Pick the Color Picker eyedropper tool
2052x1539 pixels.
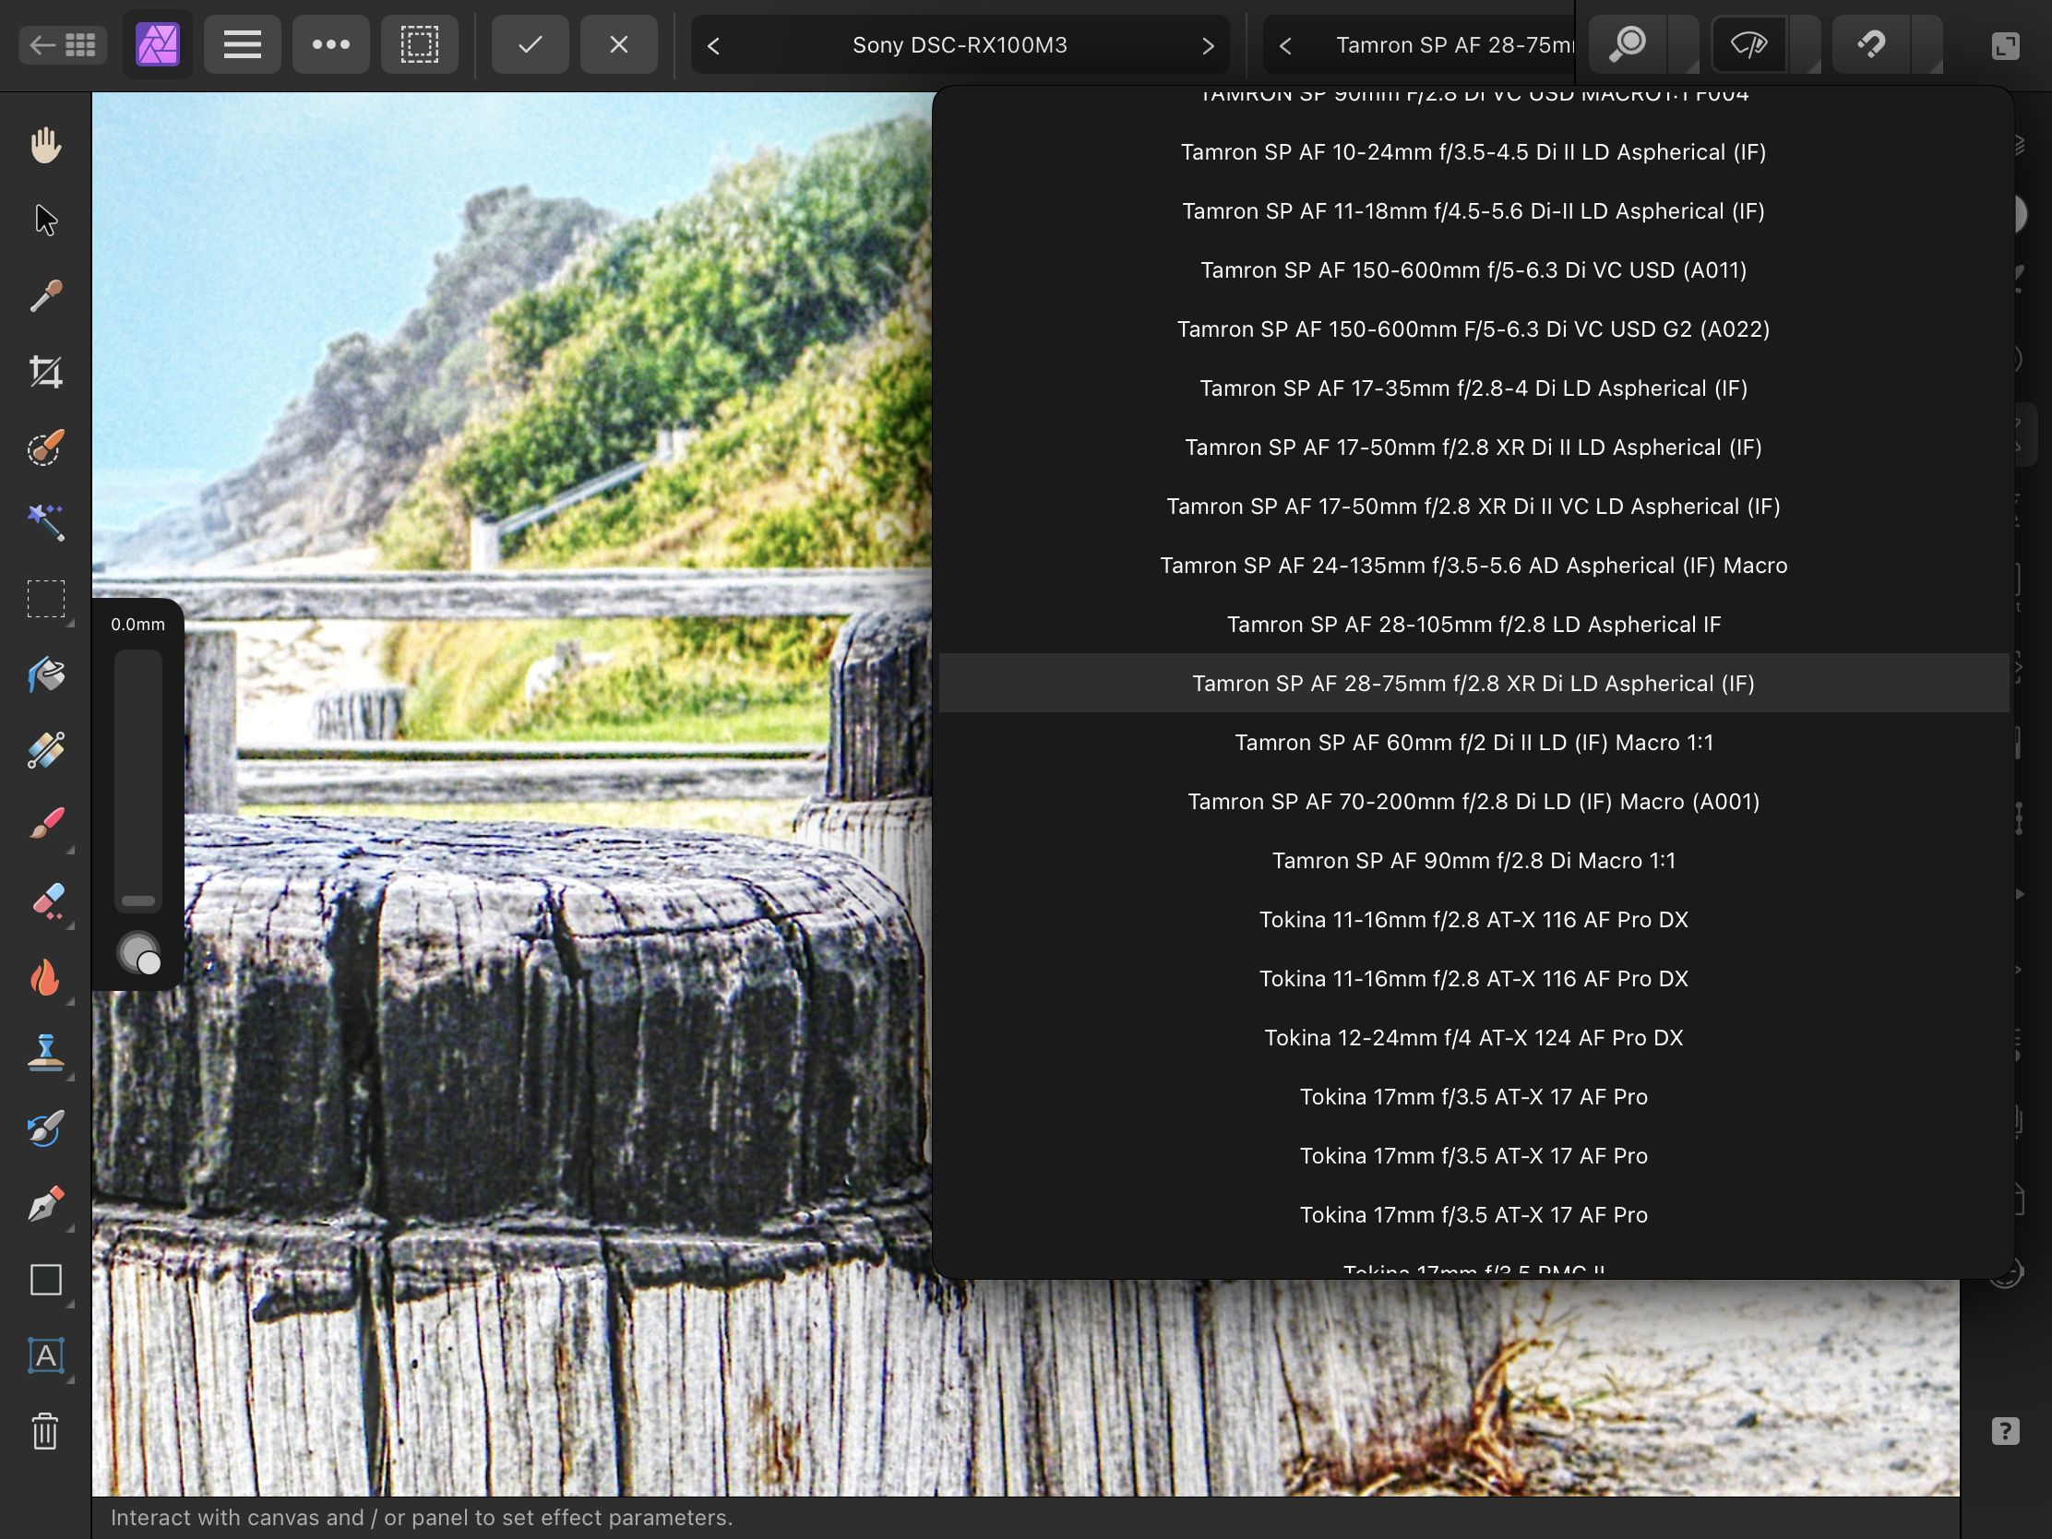(x=45, y=296)
